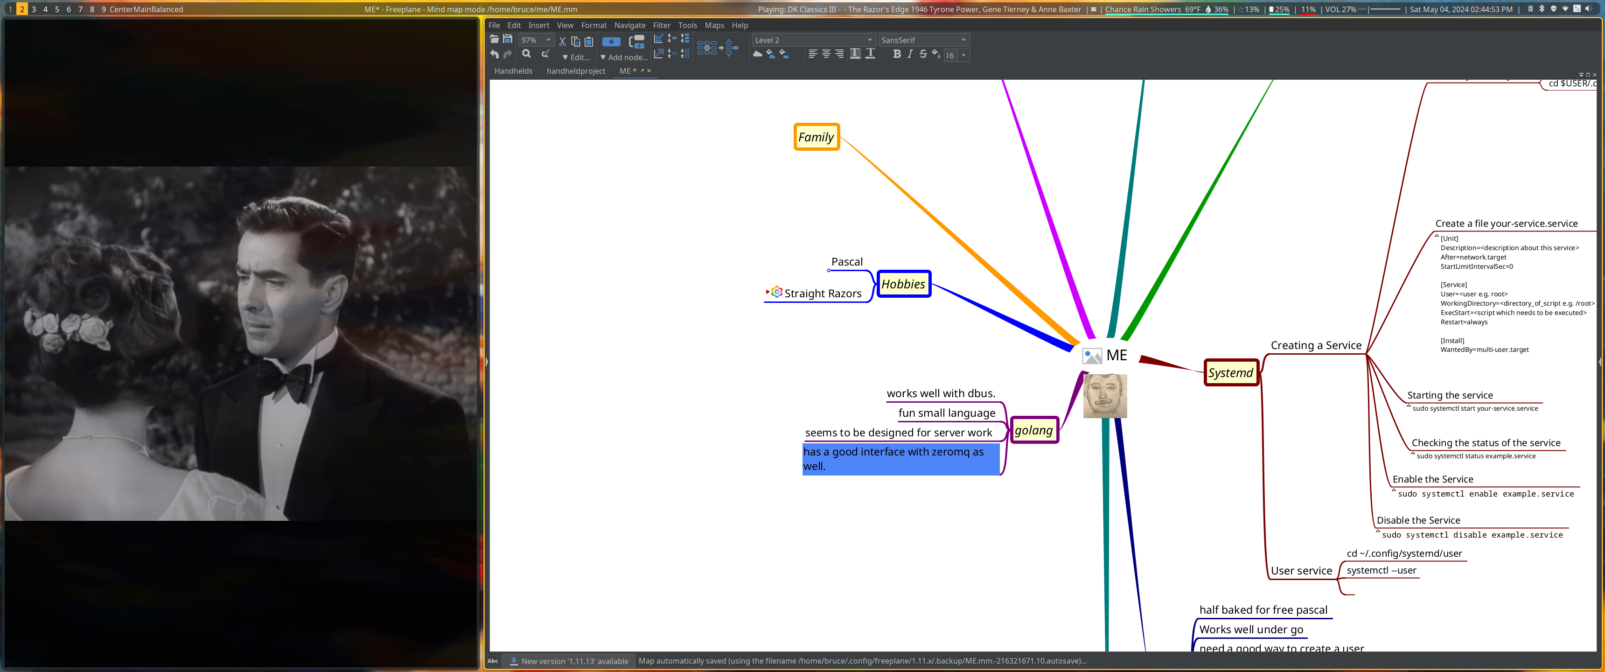Image resolution: width=1605 pixels, height=672 pixels.
Task: Expand the Edit... toolbar dropdown
Action: [576, 57]
